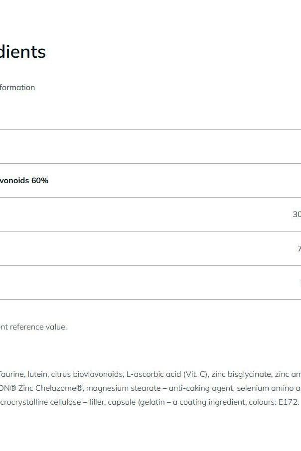Click the large 'dients' section heading
301x451 pixels.
point(22,52)
